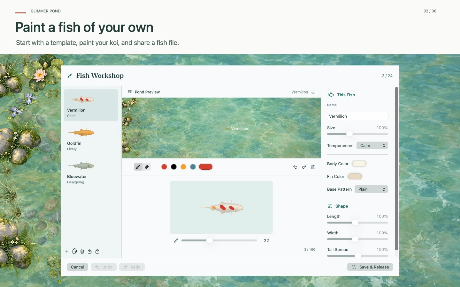Click the koi painting canvas
Screen dimensions: 460x287
[221, 208]
